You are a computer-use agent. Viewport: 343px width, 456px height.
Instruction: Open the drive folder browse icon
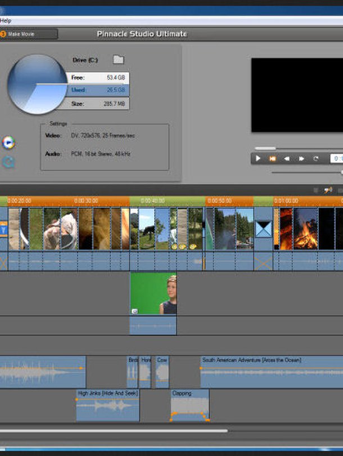118,60
